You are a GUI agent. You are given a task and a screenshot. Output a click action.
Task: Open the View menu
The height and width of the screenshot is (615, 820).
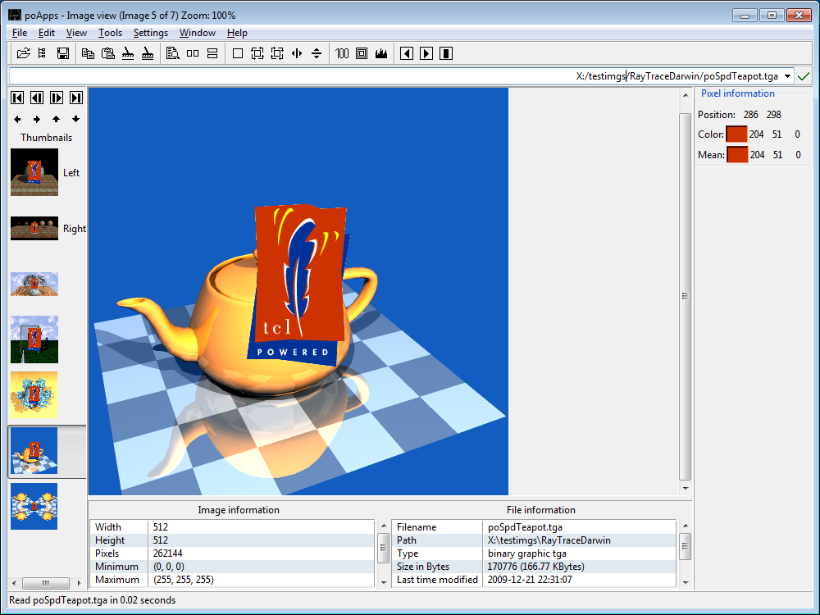[76, 33]
